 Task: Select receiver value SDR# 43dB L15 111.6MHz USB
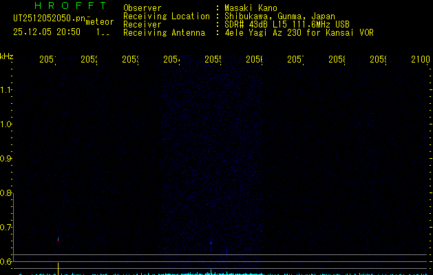point(287,25)
